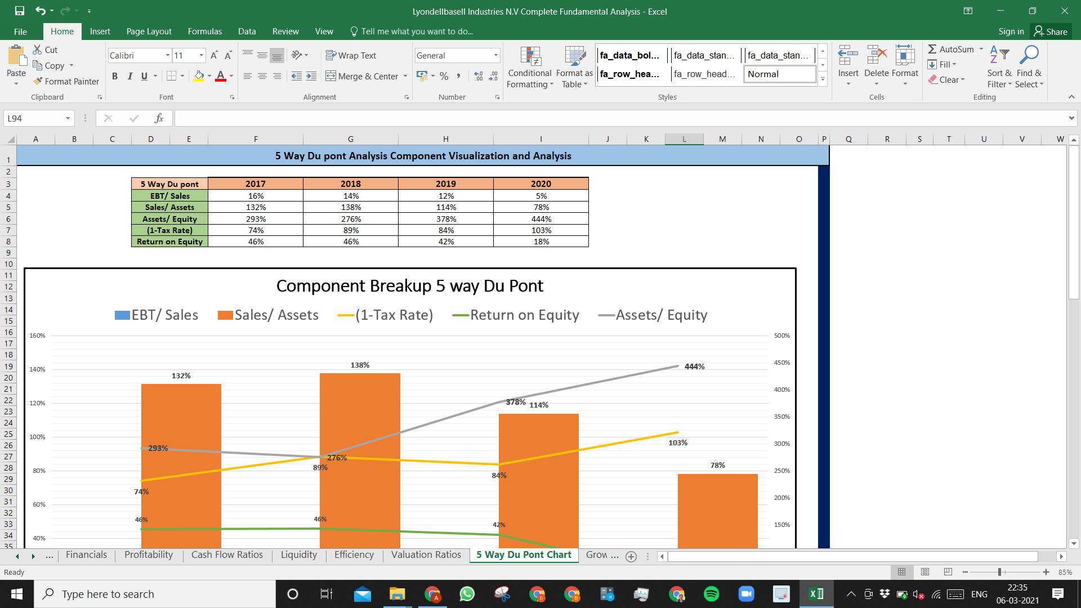Toggle Wrap Text
Viewport: 1081px width, 608px height.
[351, 55]
